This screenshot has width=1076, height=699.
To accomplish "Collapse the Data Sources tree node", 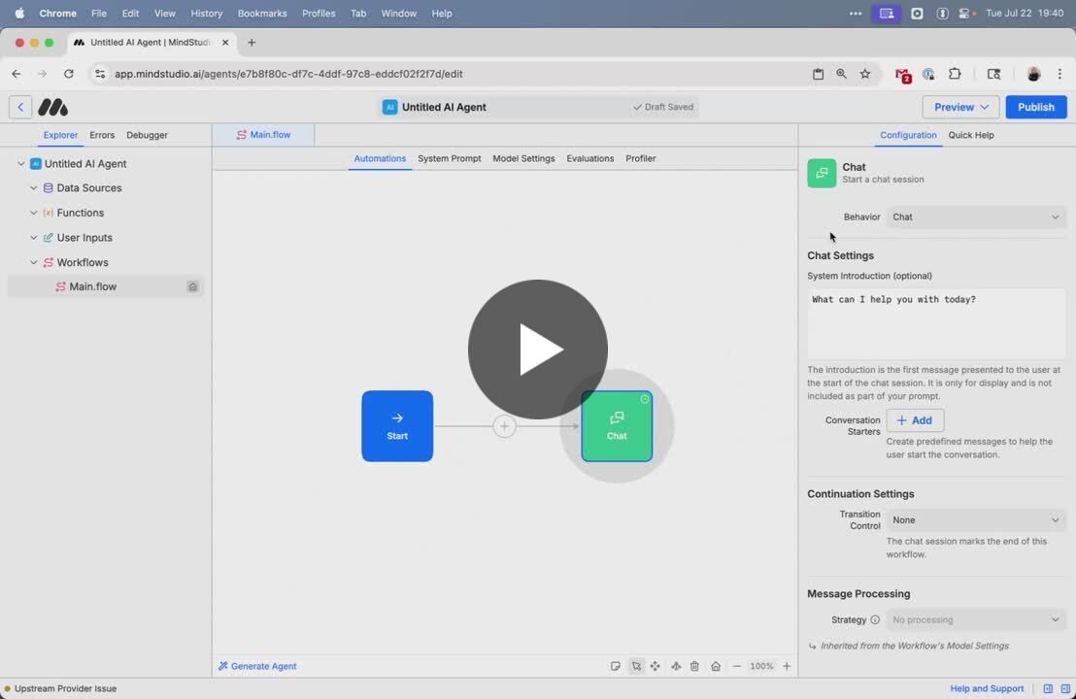I will (x=34, y=188).
